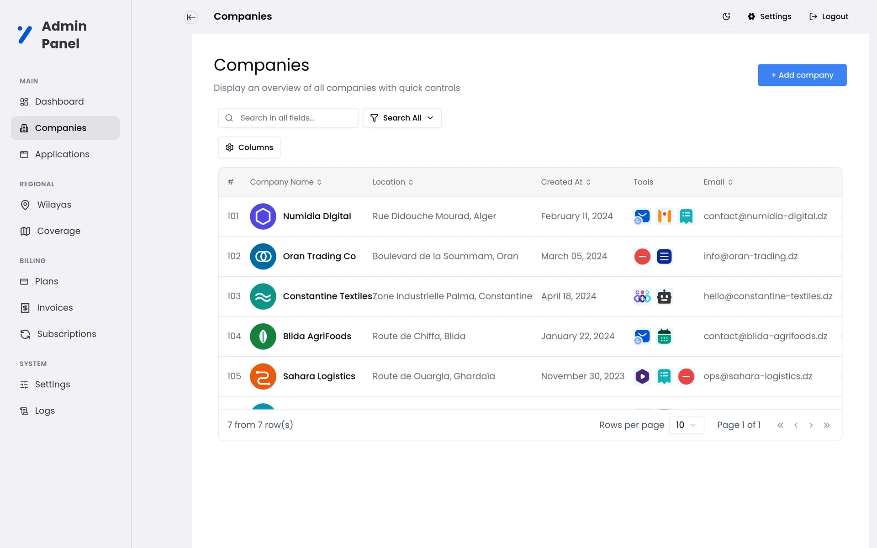Click the search magnifier icon
This screenshot has width=877, height=548.
point(229,118)
